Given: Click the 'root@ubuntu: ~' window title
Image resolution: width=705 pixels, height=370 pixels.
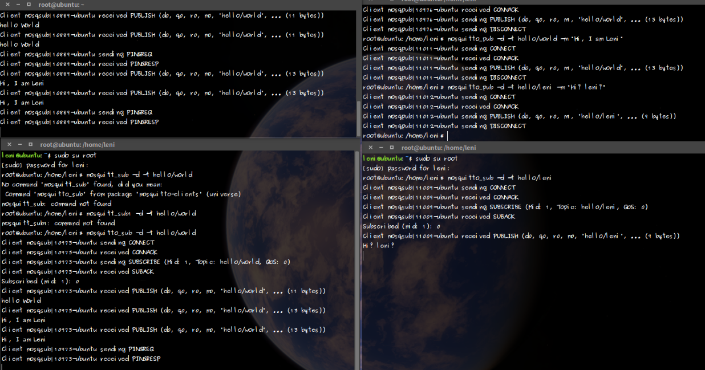Looking at the screenshot, I should [62, 5].
